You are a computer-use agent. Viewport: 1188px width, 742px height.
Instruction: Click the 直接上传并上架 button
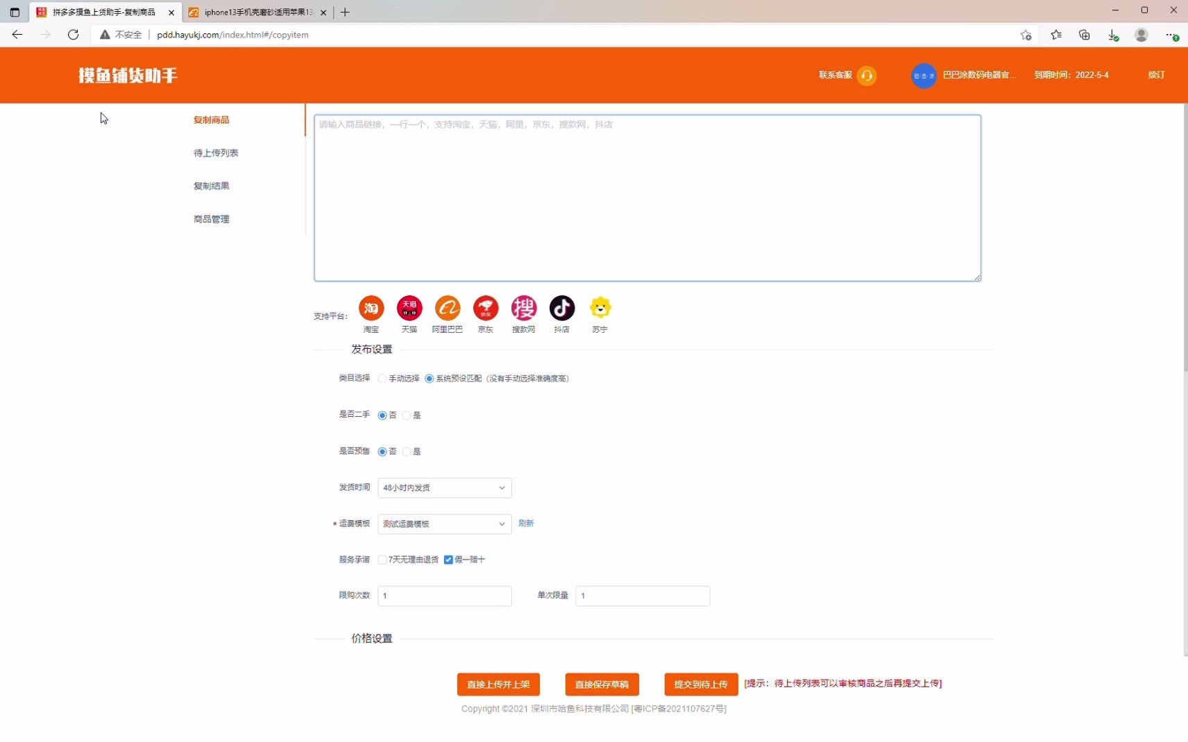click(x=498, y=684)
